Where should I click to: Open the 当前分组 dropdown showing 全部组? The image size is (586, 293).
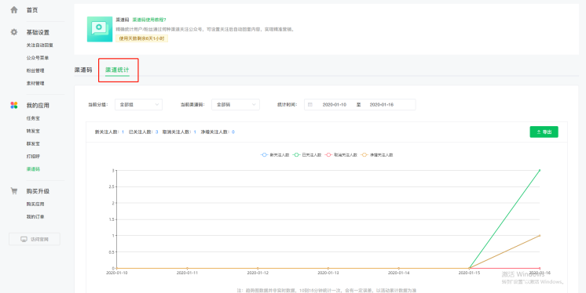138,105
